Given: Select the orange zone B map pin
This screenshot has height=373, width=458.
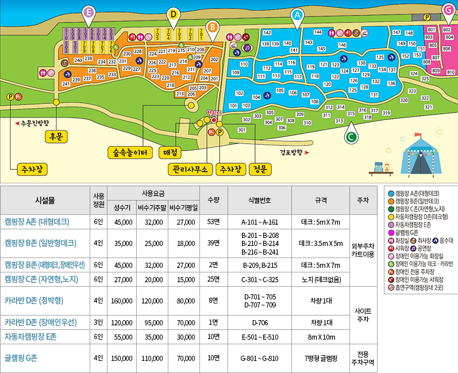Looking at the screenshot, I should 212,28.
